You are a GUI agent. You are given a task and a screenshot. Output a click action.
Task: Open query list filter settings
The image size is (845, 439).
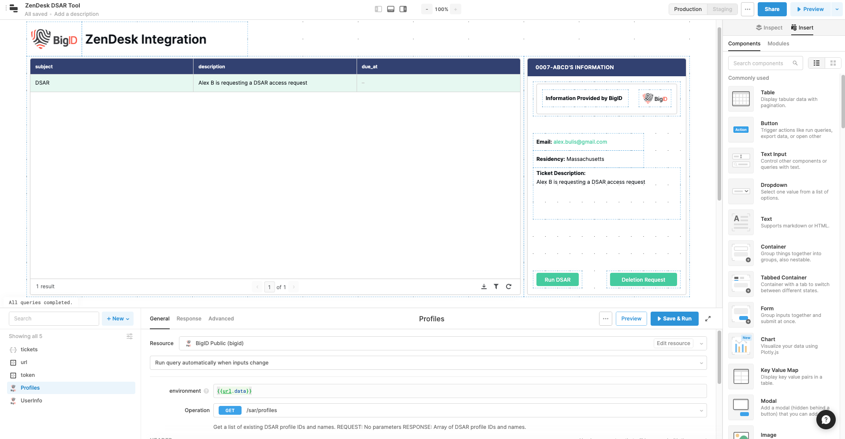click(130, 336)
